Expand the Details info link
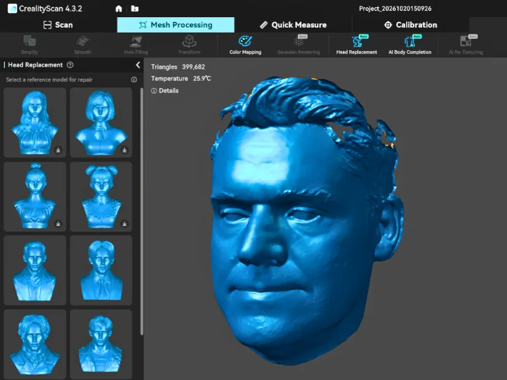The height and width of the screenshot is (380, 507). [165, 91]
